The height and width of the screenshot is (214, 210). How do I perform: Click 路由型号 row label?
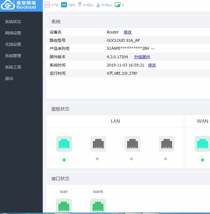click(x=58, y=40)
